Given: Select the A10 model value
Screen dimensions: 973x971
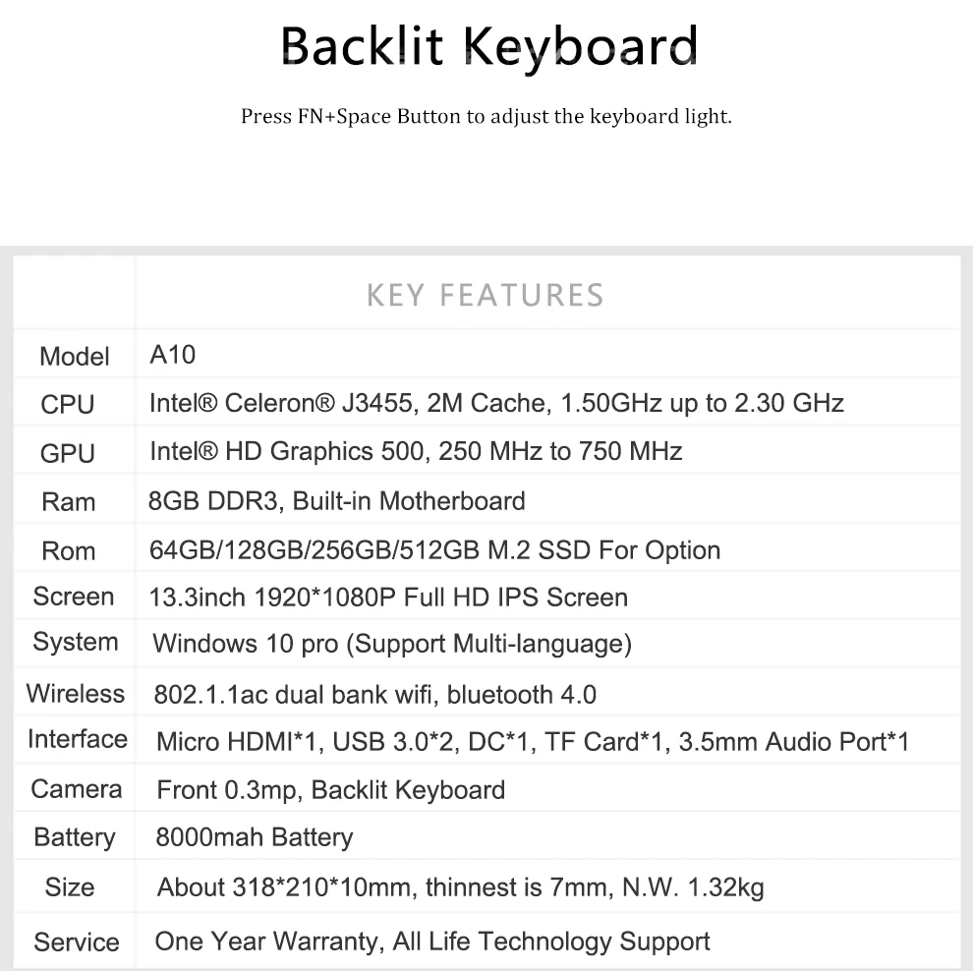Looking at the screenshot, I should tap(173, 355).
